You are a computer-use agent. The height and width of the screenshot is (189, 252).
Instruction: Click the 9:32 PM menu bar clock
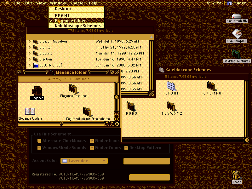pyautogui.click(x=214, y=3)
